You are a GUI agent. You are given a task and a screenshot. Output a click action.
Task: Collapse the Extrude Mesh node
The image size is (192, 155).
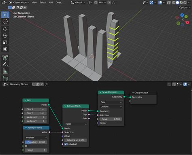65,106
